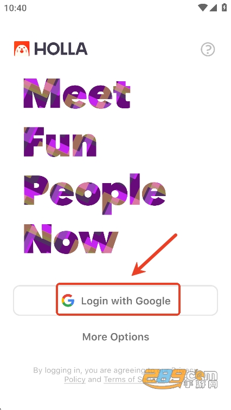This screenshot has height=410, width=231.
Task: Click the word Fun in headline
Action: 60,142
